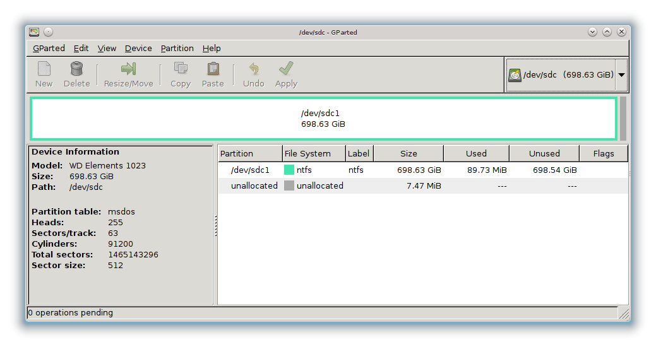Click the /dev/sdc1 graphical partition bar

(x=323, y=119)
